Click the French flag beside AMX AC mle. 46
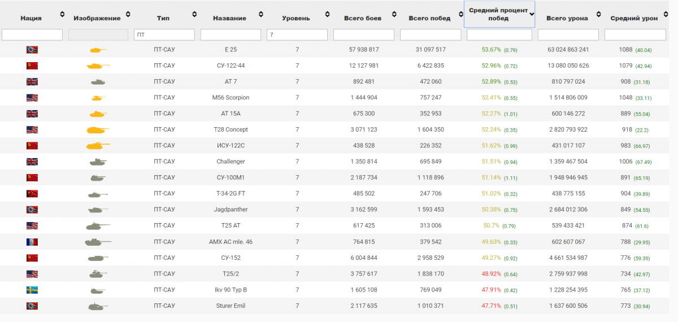Viewport: 678px width, 322px height. pos(32,242)
